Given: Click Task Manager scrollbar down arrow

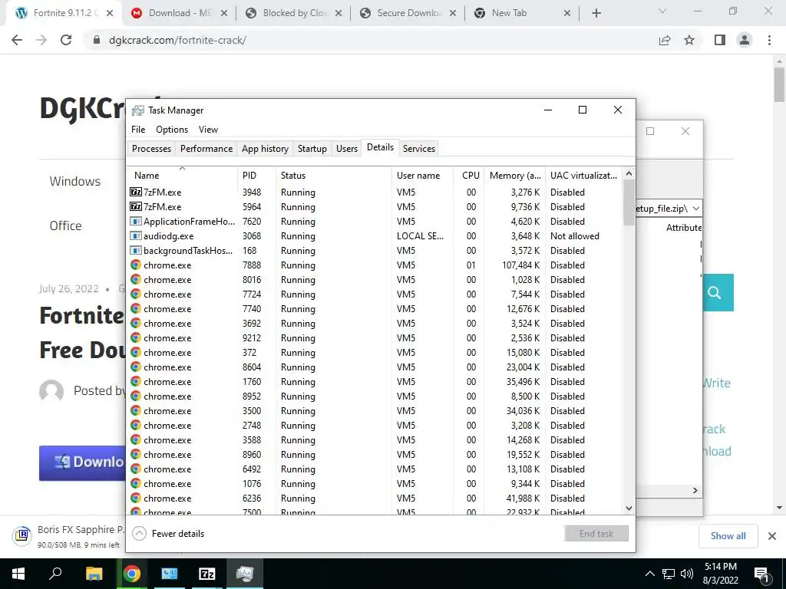Looking at the screenshot, I should coord(629,508).
